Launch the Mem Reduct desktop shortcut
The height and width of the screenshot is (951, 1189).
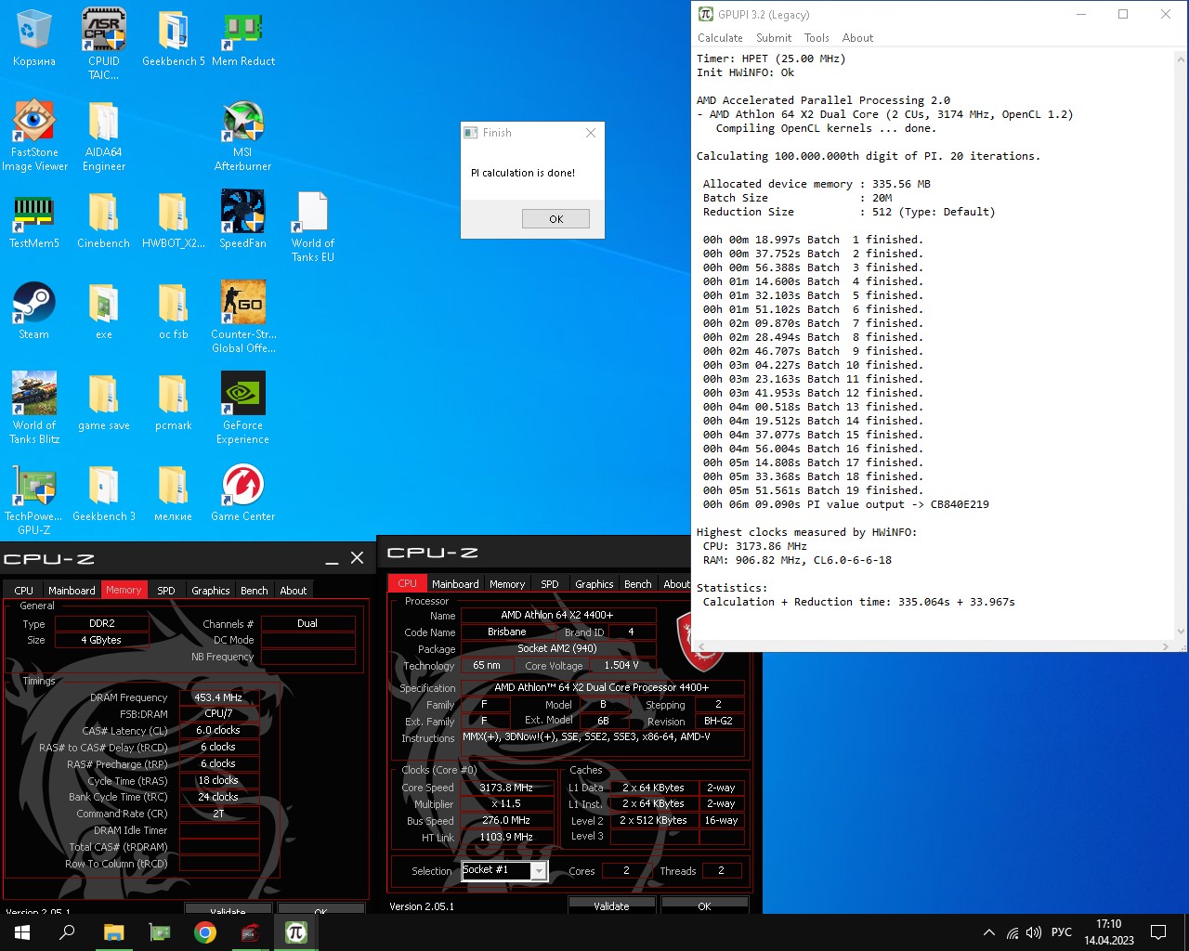point(243,38)
